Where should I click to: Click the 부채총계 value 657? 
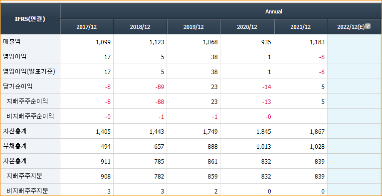click(159, 147)
